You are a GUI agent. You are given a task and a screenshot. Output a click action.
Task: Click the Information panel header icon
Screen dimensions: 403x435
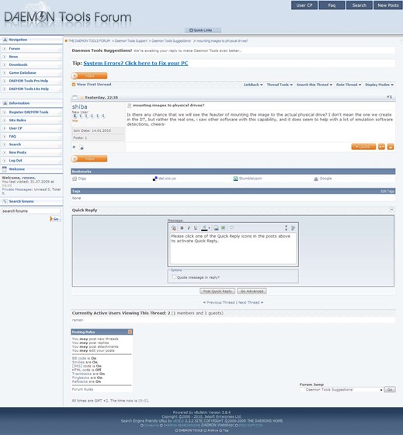(5, 103)
